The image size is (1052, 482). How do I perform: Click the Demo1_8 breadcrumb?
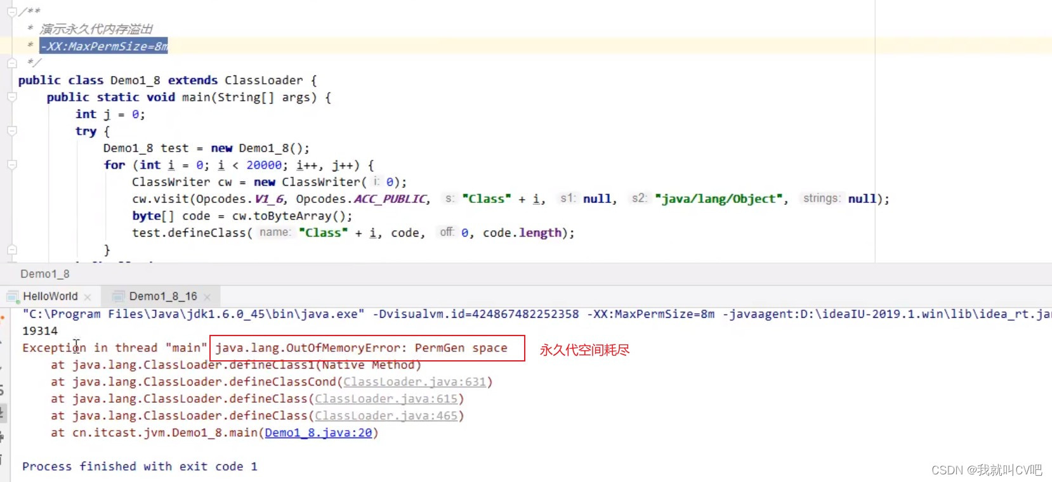pyautogui.click(x=45, y=274)
